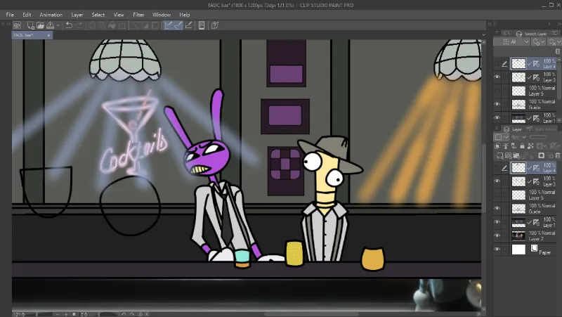Show Layer 5 in the lower Layer panel
562x317 pixels.
497,195
